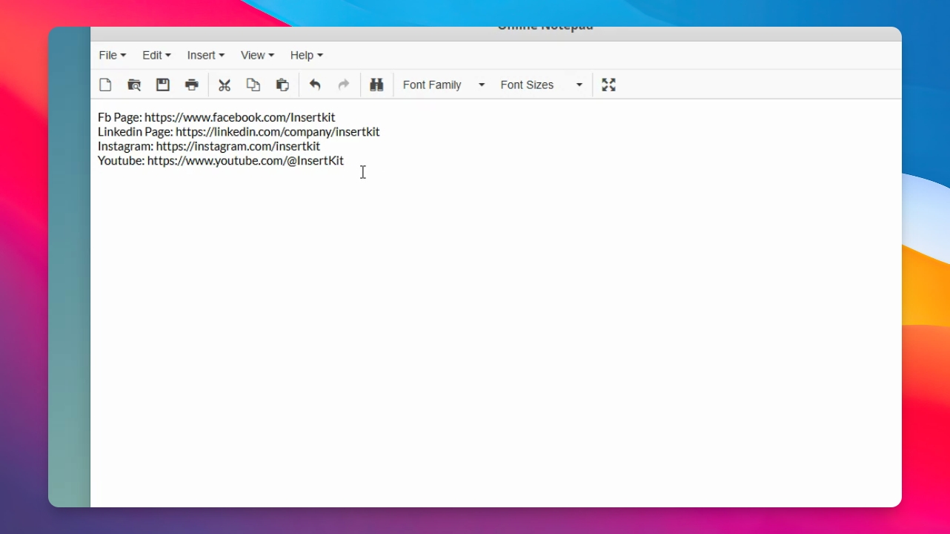This screenshot has width=950, height=534.
Task: Open the Font Sizes dropdown
Action: click(541, 85)
